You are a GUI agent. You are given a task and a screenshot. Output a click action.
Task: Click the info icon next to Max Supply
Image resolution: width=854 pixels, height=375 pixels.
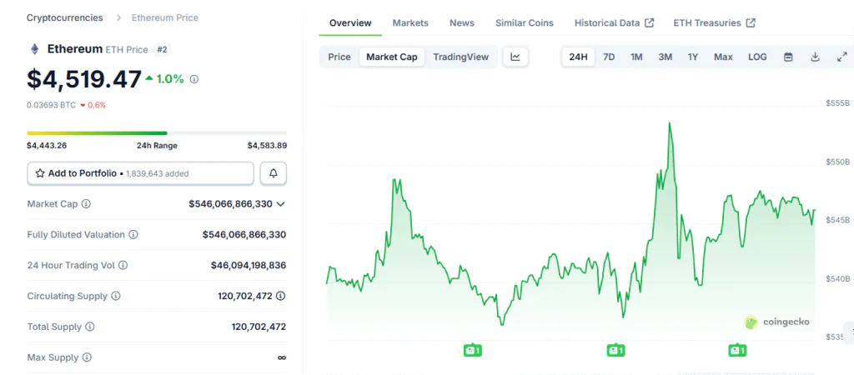(x=86, y=357)
